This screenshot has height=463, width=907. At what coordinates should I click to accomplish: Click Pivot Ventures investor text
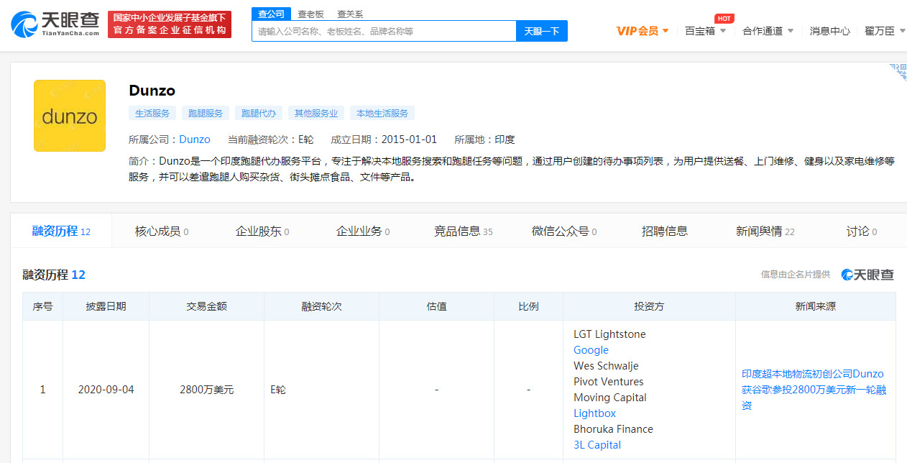click(x=609, y=382)
